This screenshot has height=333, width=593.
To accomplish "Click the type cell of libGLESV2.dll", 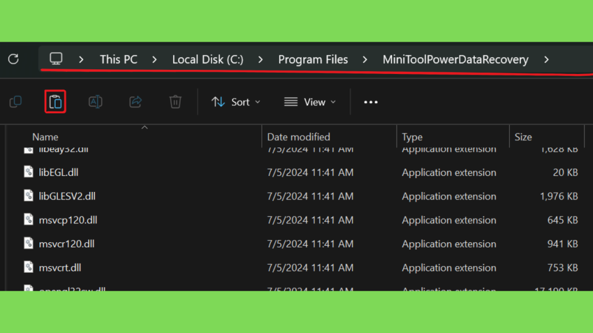I will click(449, 196).
